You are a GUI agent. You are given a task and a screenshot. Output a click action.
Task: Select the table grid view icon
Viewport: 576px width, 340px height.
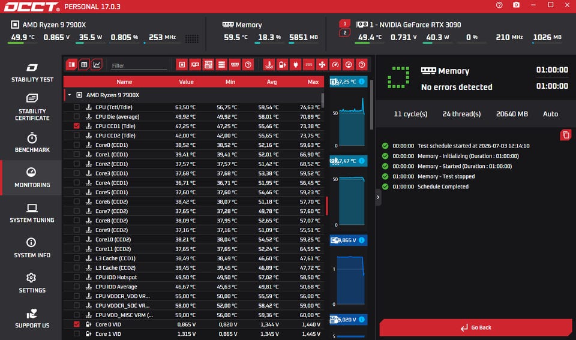click(x=84, y=65)
